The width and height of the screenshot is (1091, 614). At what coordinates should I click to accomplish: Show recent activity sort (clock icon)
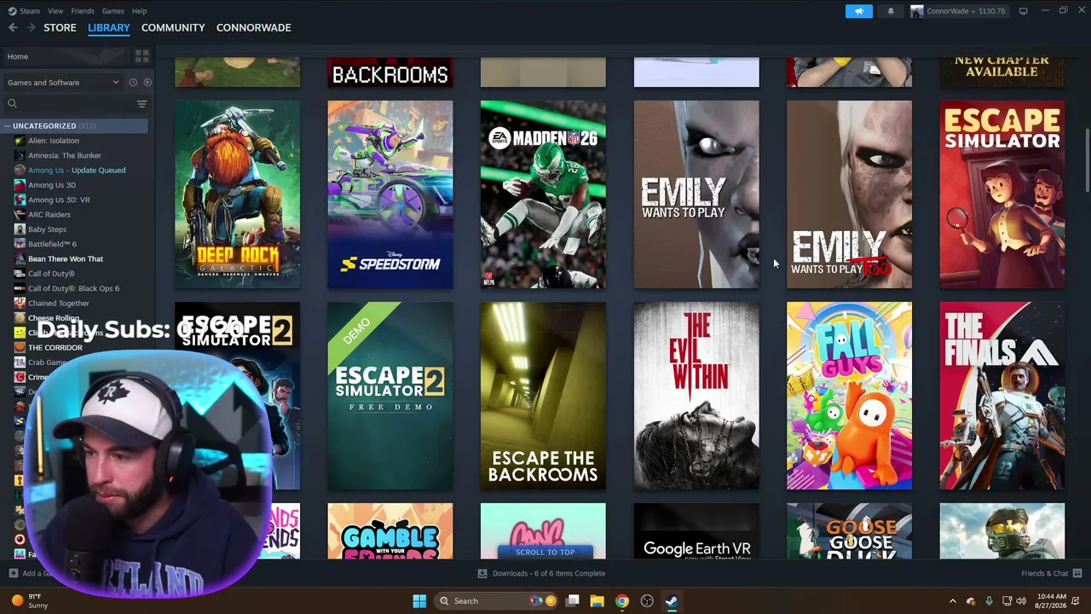(x=133, y=83)
